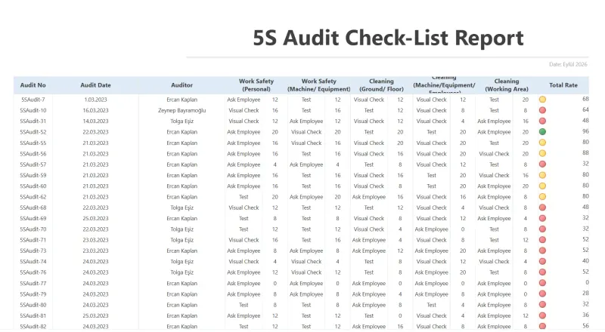Click the Audit Date column header

[96, 85]
